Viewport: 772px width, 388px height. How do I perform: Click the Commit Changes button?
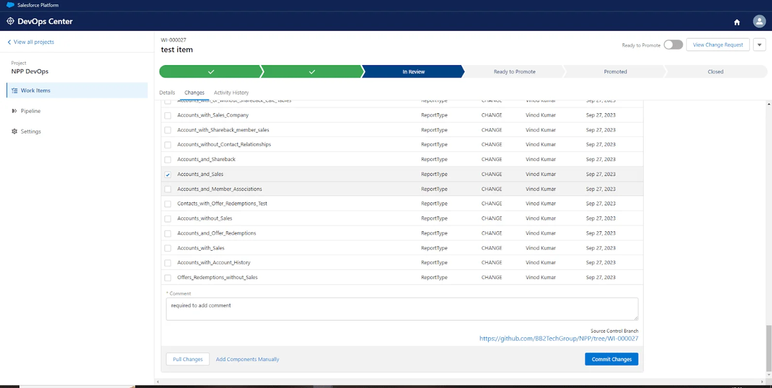[611, 359]
